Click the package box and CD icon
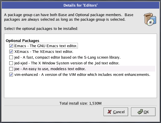The height and width of the screenshot is (123, 161). click(x=150, y=19)
